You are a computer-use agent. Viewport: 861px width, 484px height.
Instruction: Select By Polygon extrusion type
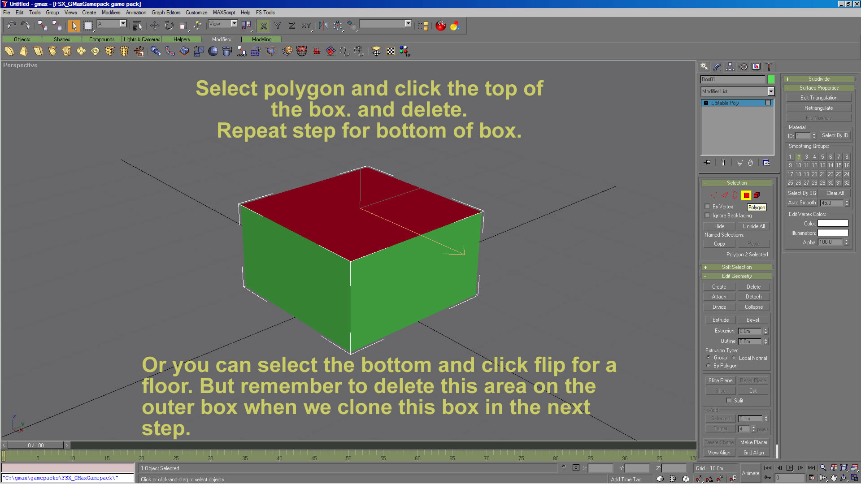[709, 366]
